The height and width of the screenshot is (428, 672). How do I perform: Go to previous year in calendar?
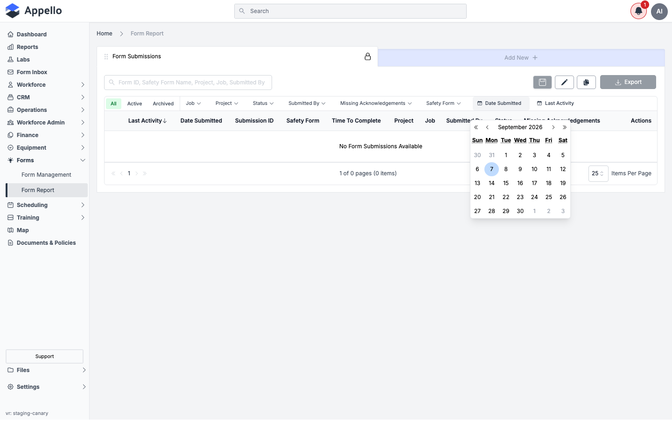tap(476, 127)
